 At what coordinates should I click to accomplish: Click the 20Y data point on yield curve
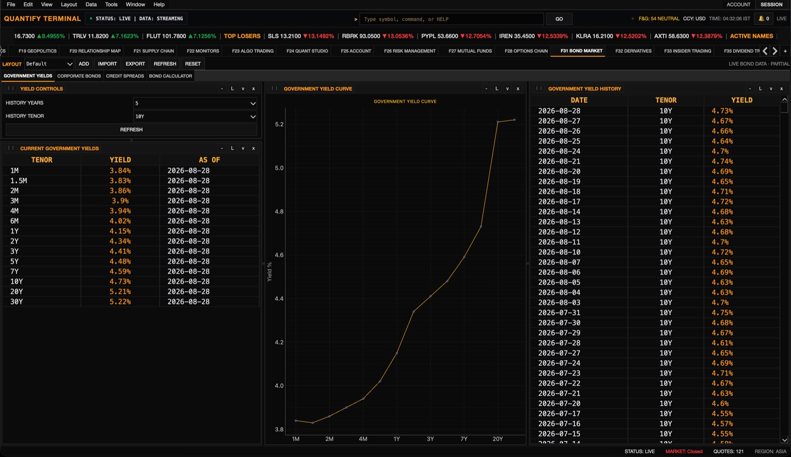pos(498,122)
